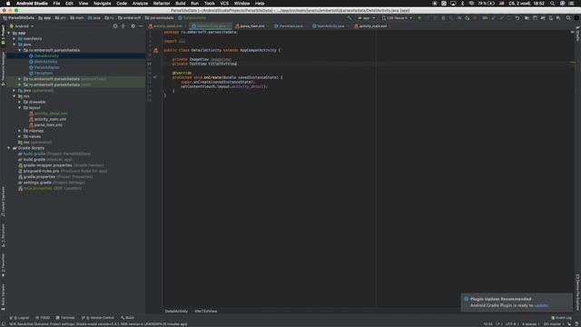Expand the values folder
Viewport: 581px width, 327px height.
20,136
